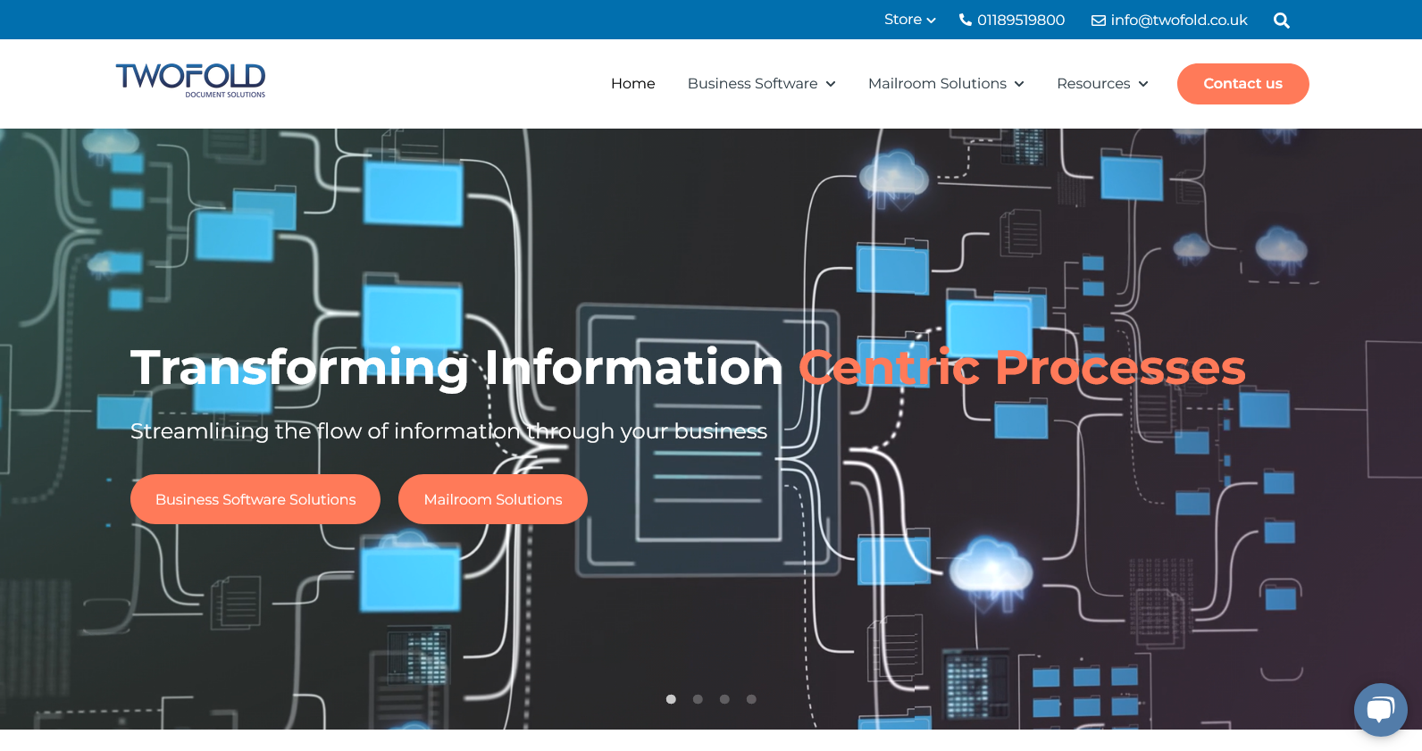Jump to the fourth carousel slide dot
This screenshot has height=751, width=1422.
point(751,699)
